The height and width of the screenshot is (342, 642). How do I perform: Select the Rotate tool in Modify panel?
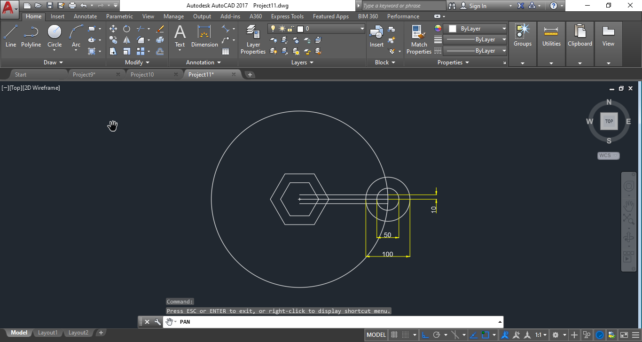126,28
